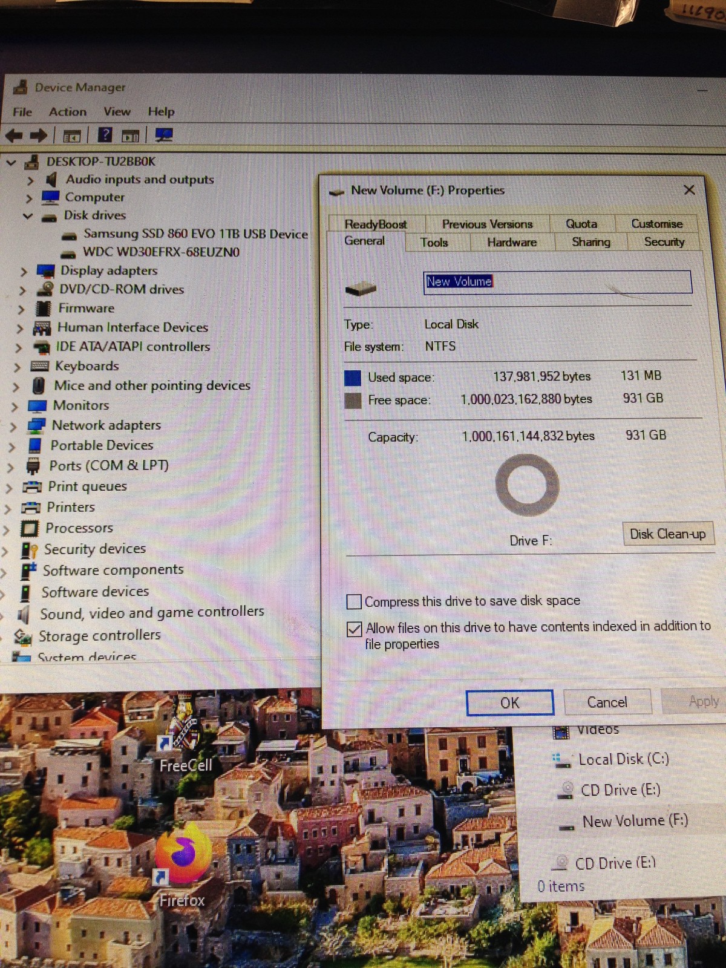
Task: Collapse the DESKTOP-TU2BB0K root node
Action: click(x=11, y=162)
